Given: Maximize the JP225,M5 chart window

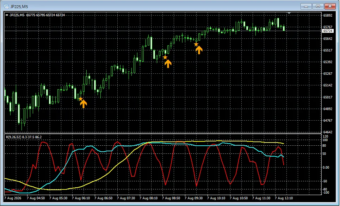Looking at the screenshot, I should click(318, 6).
